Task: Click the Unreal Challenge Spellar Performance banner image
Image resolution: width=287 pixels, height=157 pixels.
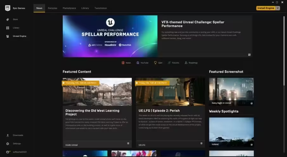Action: (110, 36)
